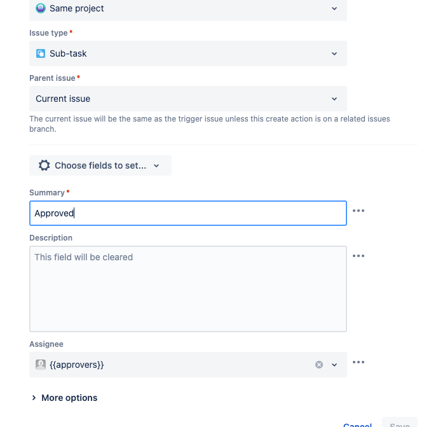
Task: Click the project avatar icon beside Same project
Action: pyautogui.click(x=41, y=8)
